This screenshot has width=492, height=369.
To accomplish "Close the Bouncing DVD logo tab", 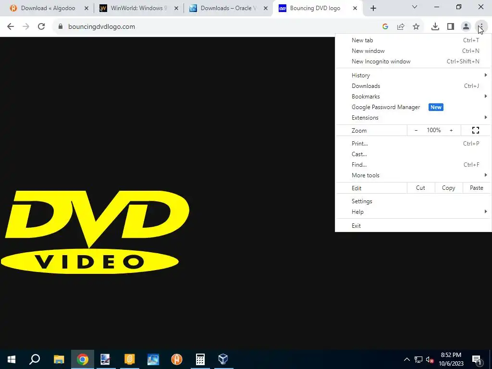I will (x=355, y=8).
